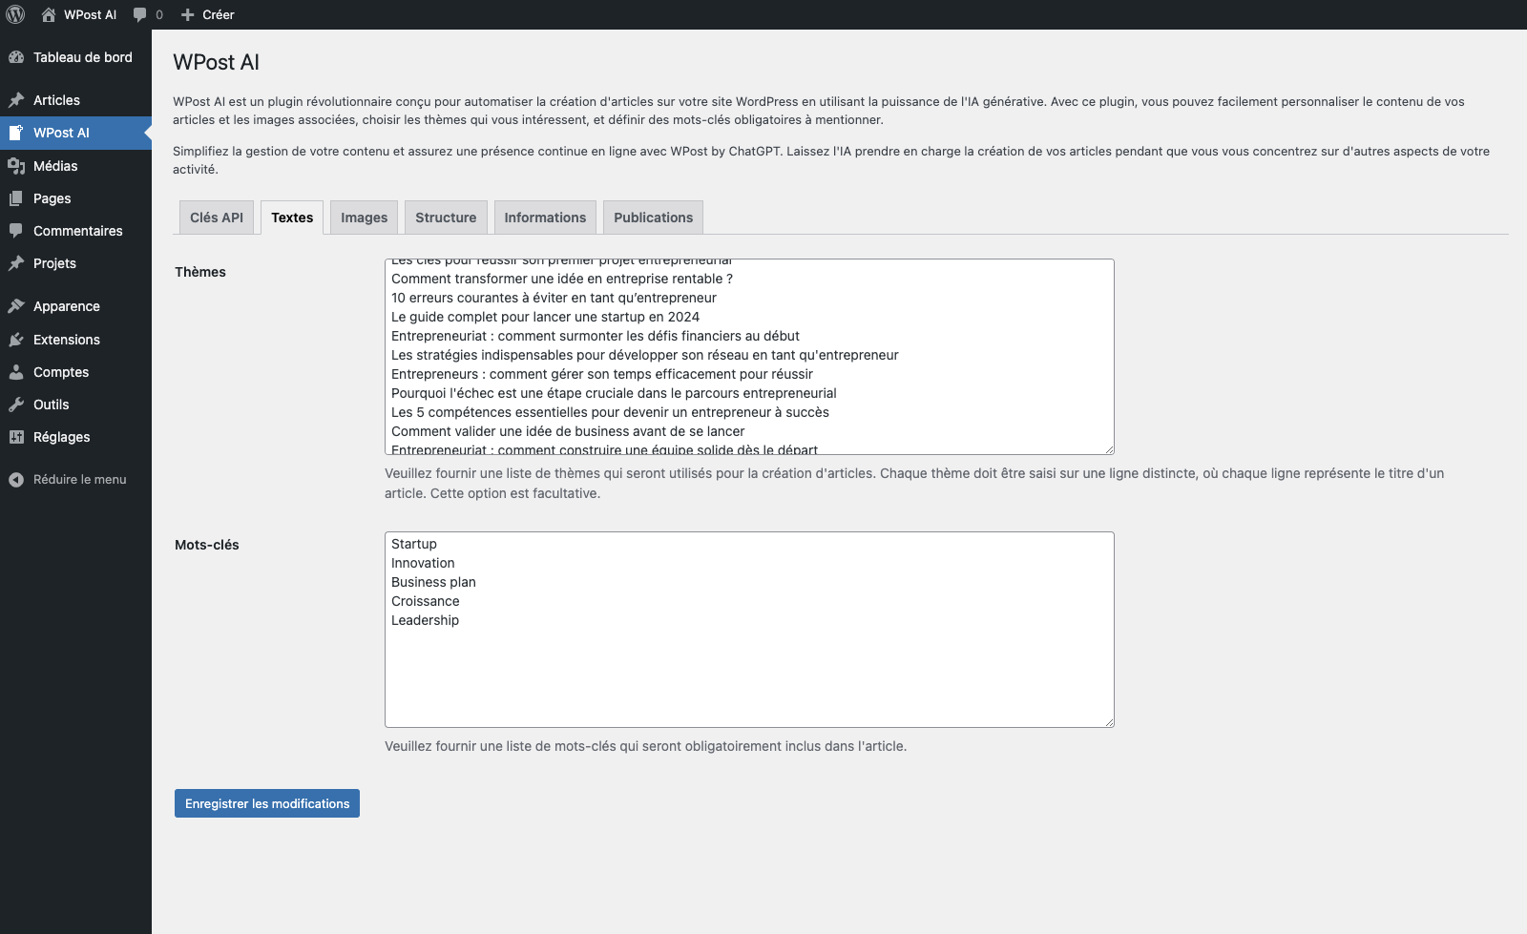The width and height of the screenshot is (1527, 934).
Task: Click line 'Les 5 compétences essentielles'
Action: [x=610, y=412]
